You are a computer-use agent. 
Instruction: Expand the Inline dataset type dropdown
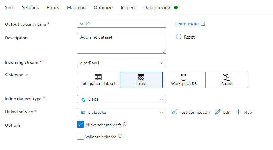122,99
